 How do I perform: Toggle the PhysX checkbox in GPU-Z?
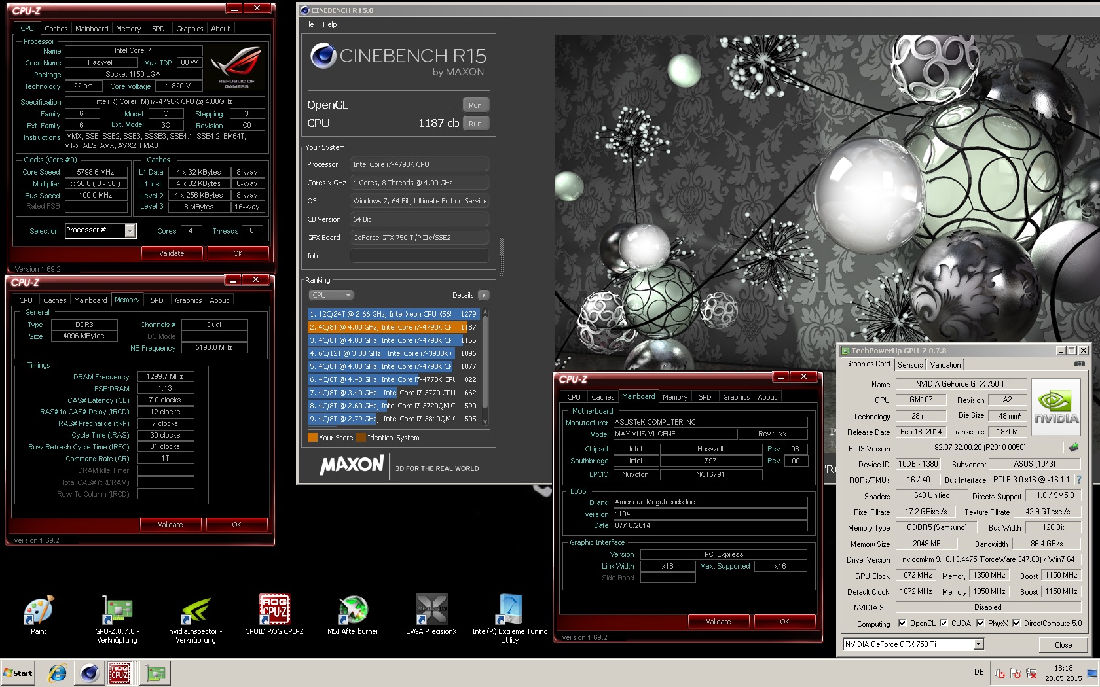coord(980,624)
